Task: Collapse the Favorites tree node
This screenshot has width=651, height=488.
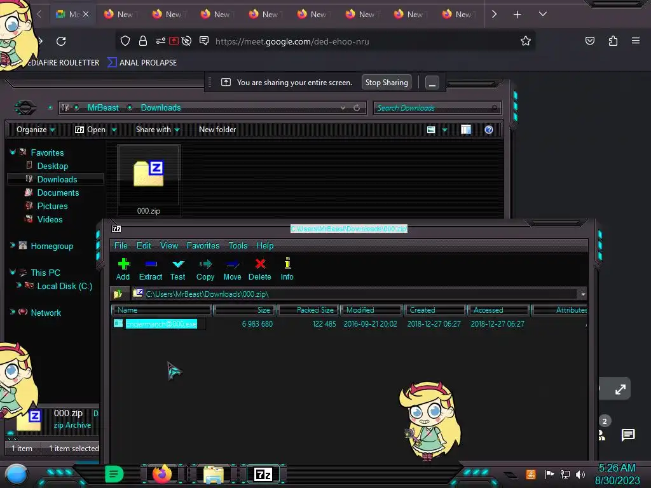Action: point(13,152)
